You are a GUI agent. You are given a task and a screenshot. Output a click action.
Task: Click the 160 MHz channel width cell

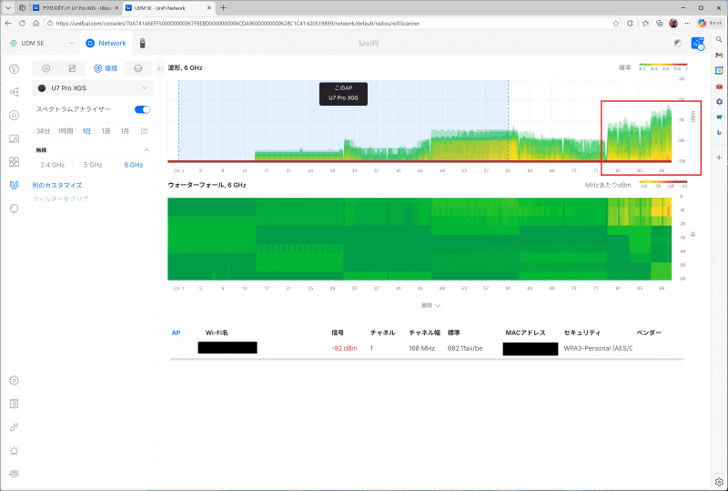point(421,348)
